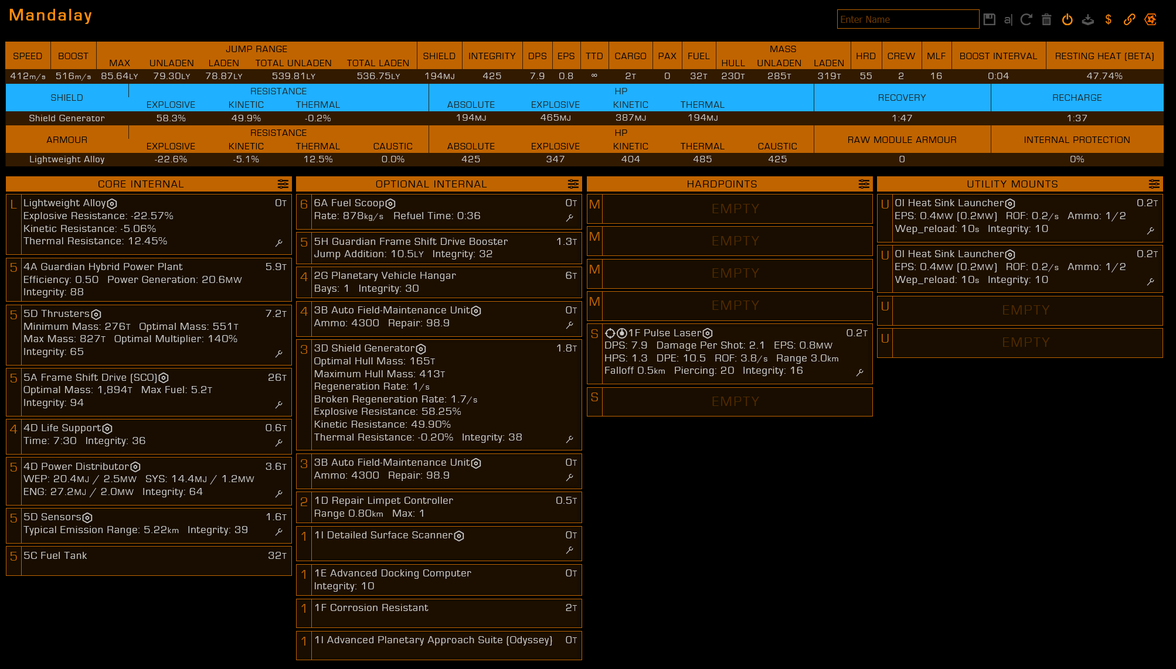Click the wrench icon on 5D Thrusters slot
The height and width of the screenshot is (669, 1176).
pos(279,353)
